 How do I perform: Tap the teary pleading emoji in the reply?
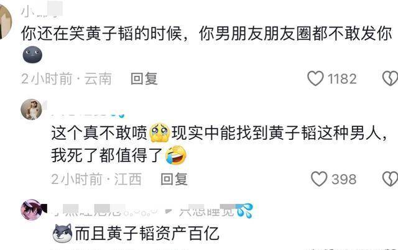(x=160, y=132)
